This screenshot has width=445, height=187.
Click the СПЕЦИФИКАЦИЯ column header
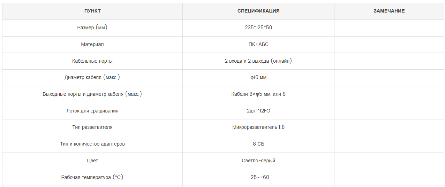[258, 11]
